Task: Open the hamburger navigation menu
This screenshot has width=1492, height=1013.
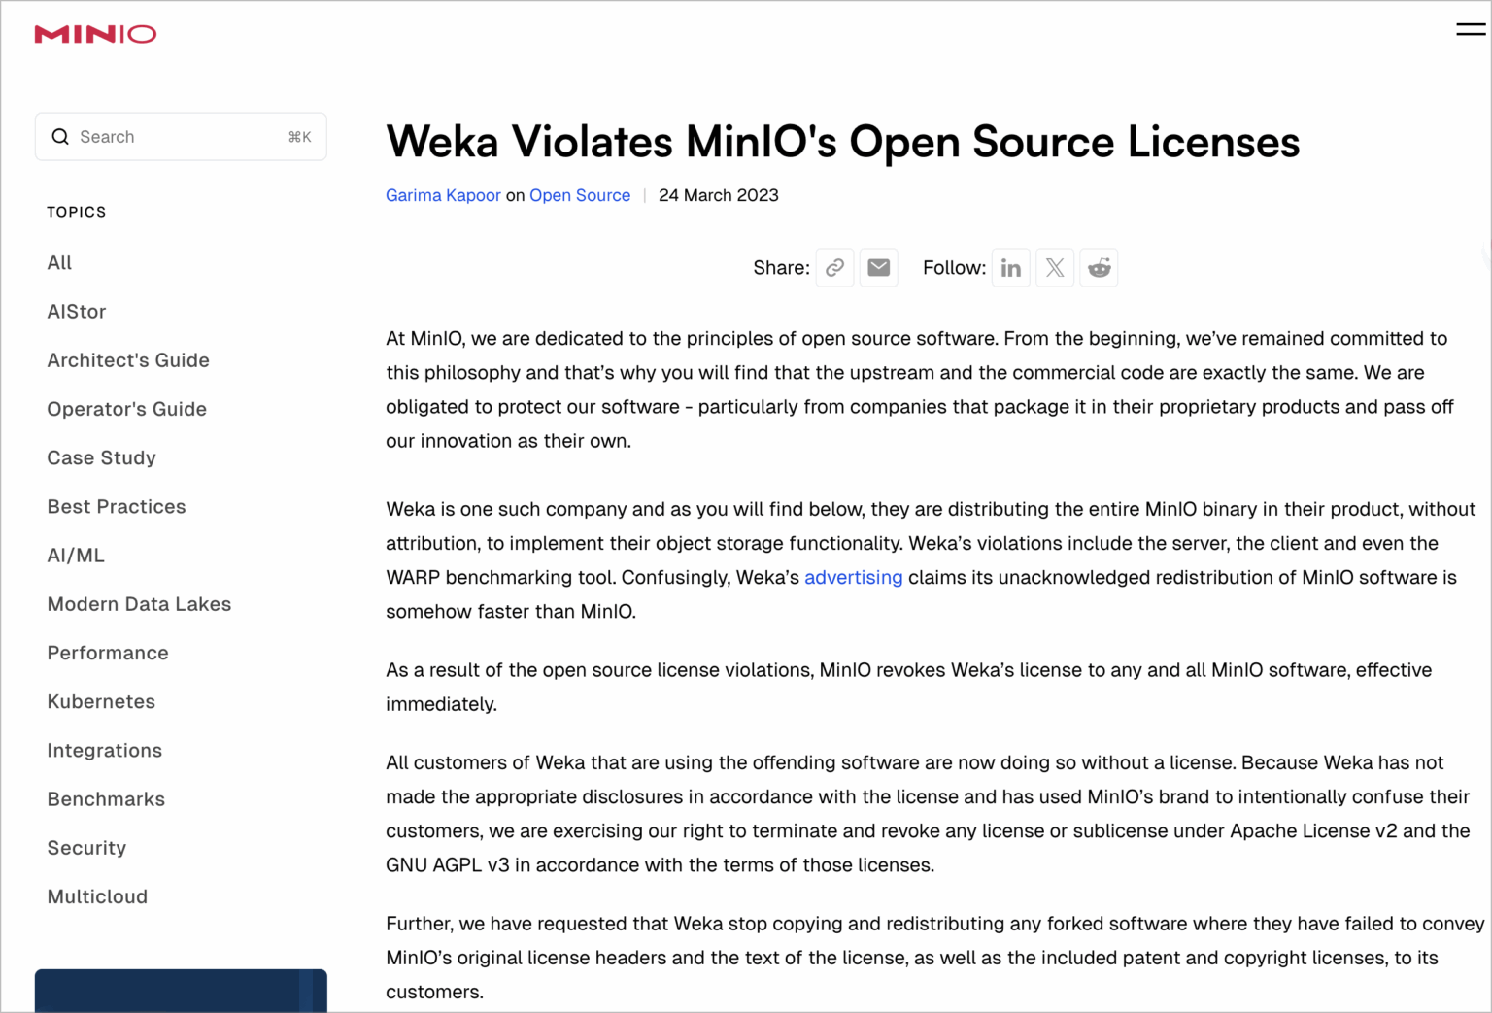Action: point(1470,29)
